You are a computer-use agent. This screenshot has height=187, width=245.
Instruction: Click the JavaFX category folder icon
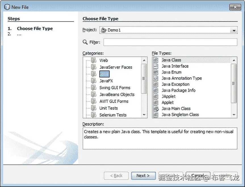[94, 81]
